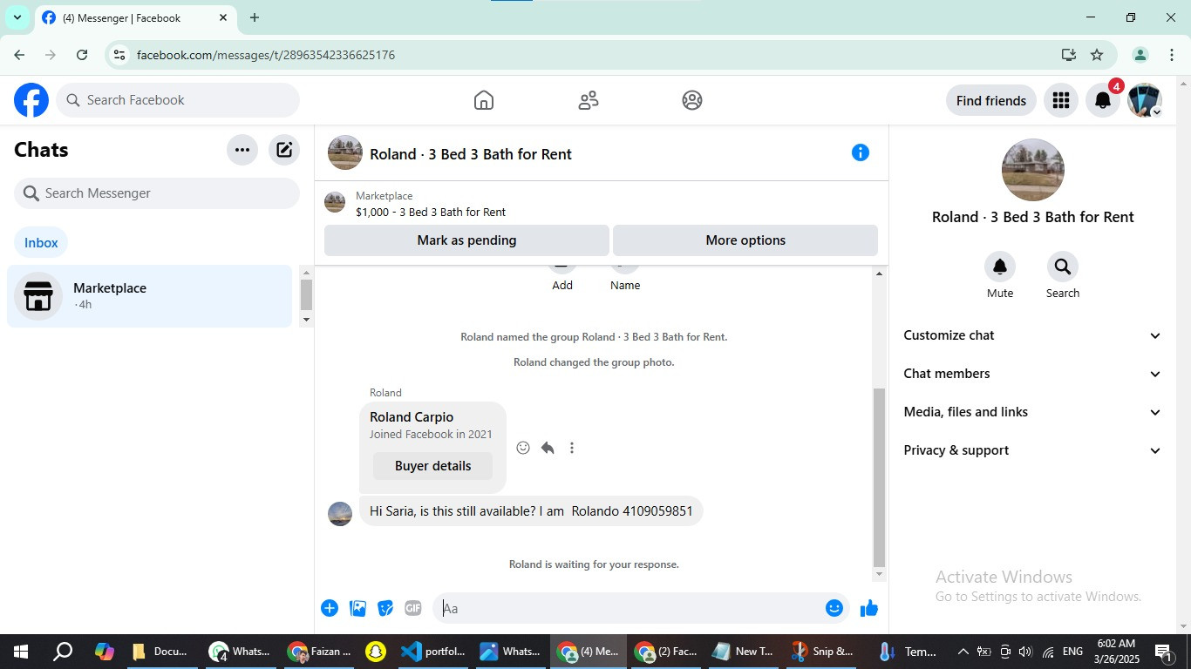This screenshot has width=1191, height=669.
Task: Click More options button
Action: point(745,240)
